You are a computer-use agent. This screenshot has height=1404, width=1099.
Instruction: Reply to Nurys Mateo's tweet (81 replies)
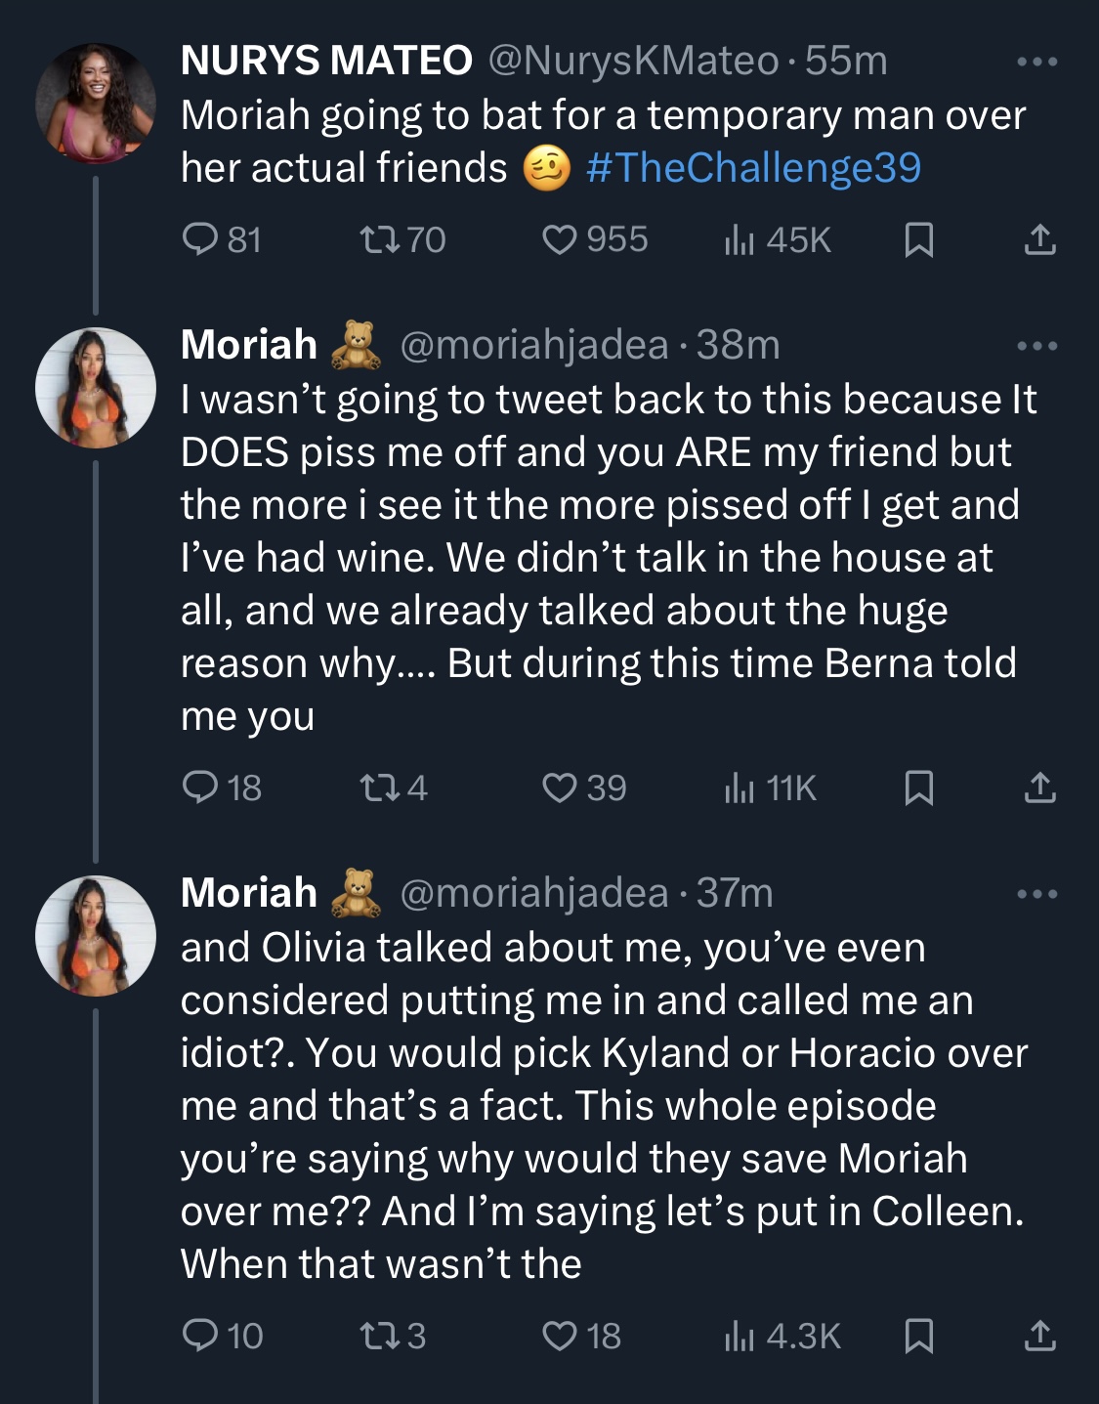[x=222, y=239]
